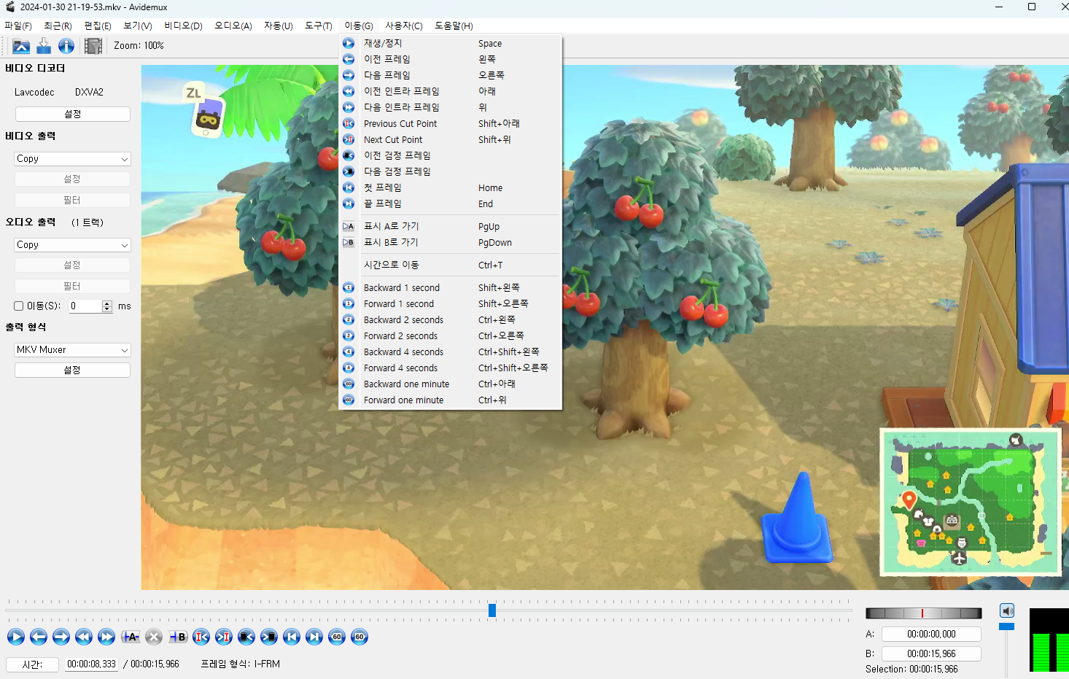
Task: Jump to last frame button
Action: [x=314, y=637]
